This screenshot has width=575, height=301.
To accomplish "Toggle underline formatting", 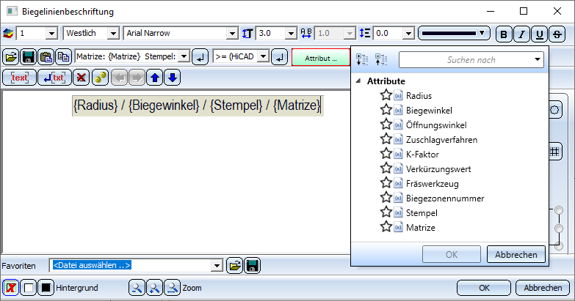I will [540, 34].
